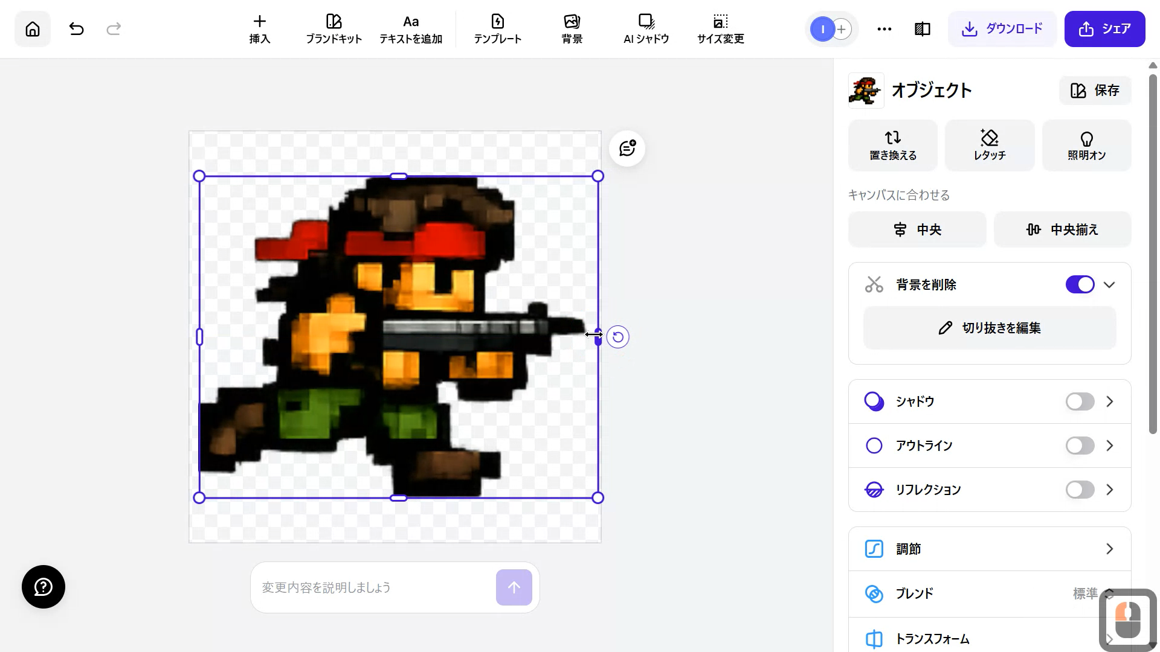The image size is (1160, 652).
Task: Open the ブランドキット menu
Action: click(x=333, y=29)
